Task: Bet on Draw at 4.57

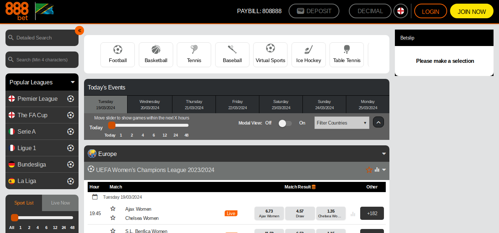Action: 300,213
